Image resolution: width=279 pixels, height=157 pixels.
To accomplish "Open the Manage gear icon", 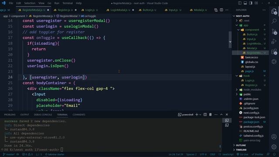I will coord(274,147).
